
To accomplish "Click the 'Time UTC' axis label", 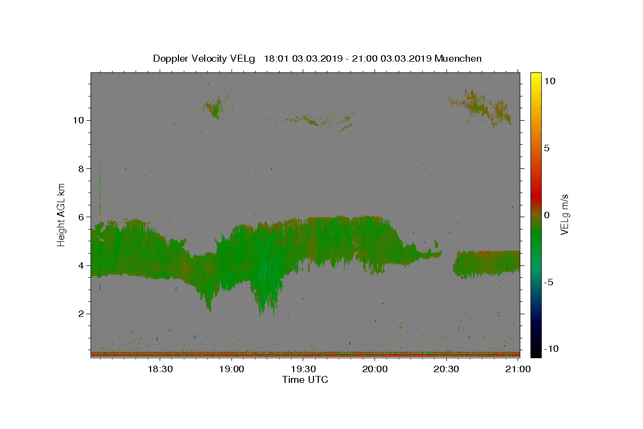I will 305,380.
